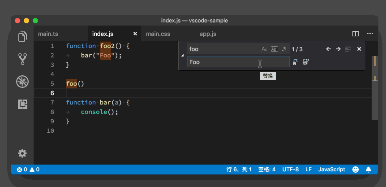Click the Replace single match icon
Image resolution: width=386 pixels, height=187 pixels.
click(296, 62)
